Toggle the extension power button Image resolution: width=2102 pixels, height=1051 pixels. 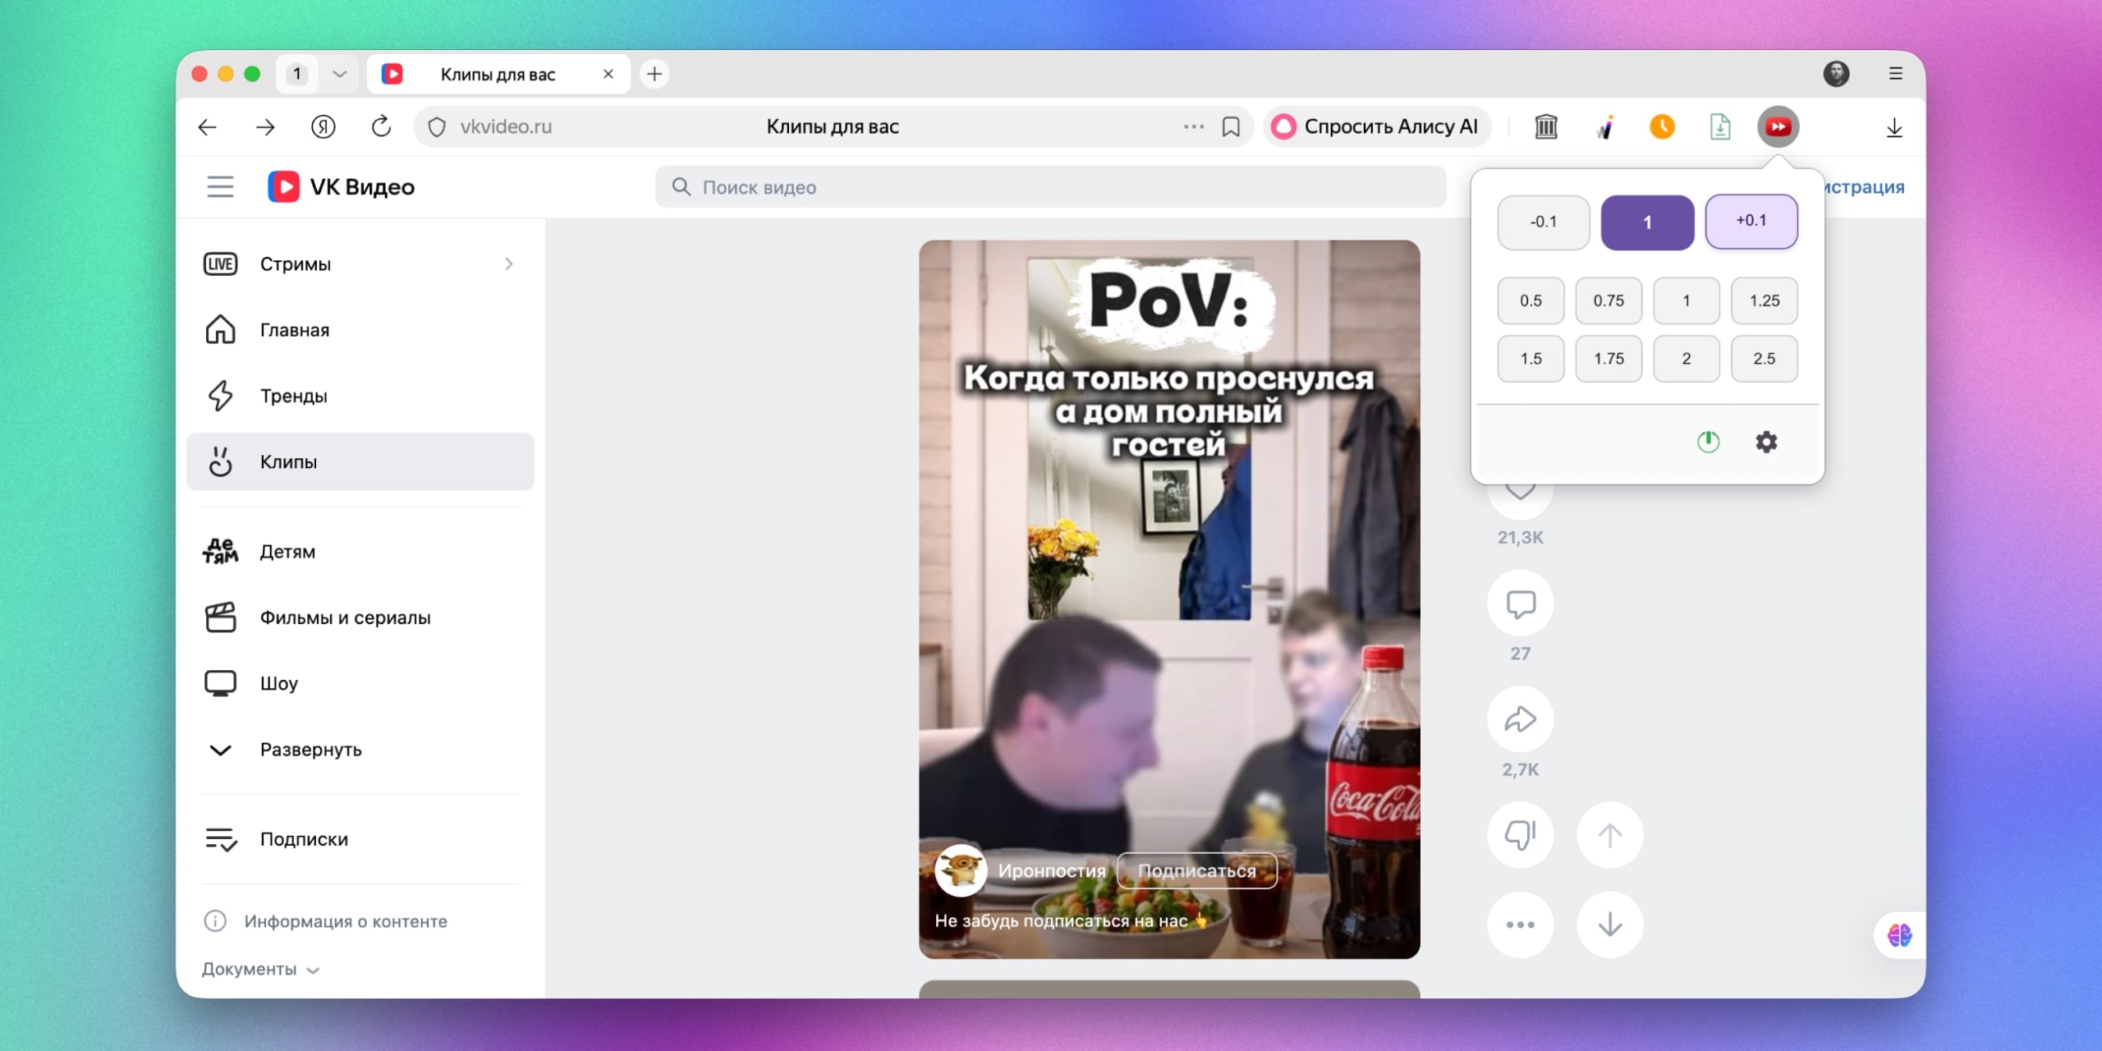[x=1709, y=442]
